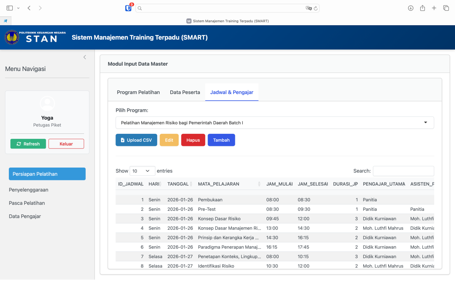Switch to the Data Peserta tab

[x=185, y=92]
